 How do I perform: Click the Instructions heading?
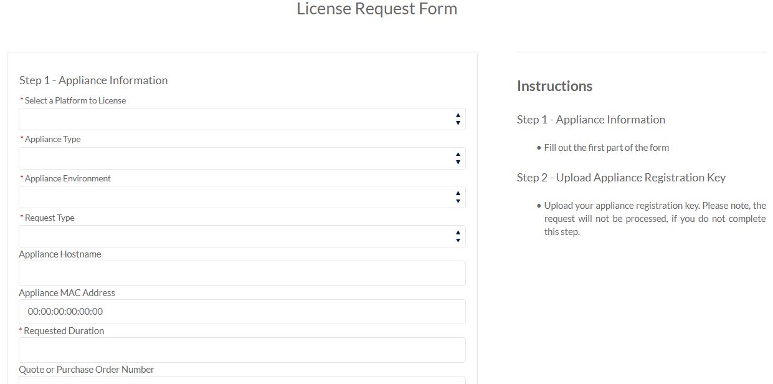[x=554, y=86]
